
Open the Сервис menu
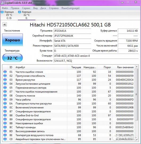click(x=26, y=8)
